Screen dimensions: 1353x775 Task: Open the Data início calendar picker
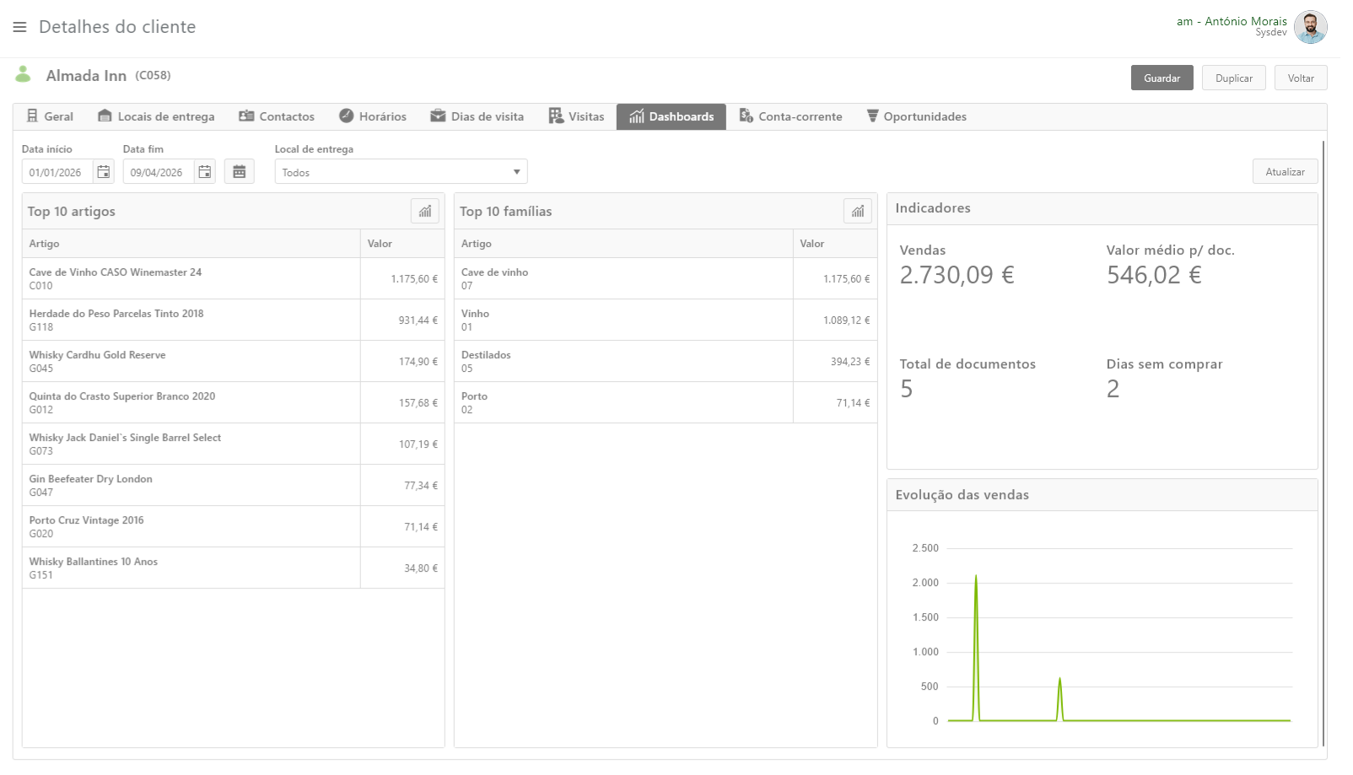click(x=104, y=172)
